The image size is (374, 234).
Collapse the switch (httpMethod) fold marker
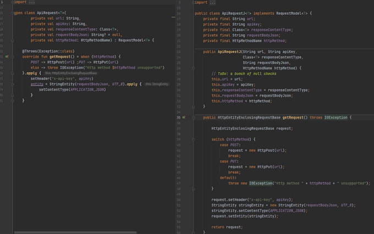pos(193,140)
